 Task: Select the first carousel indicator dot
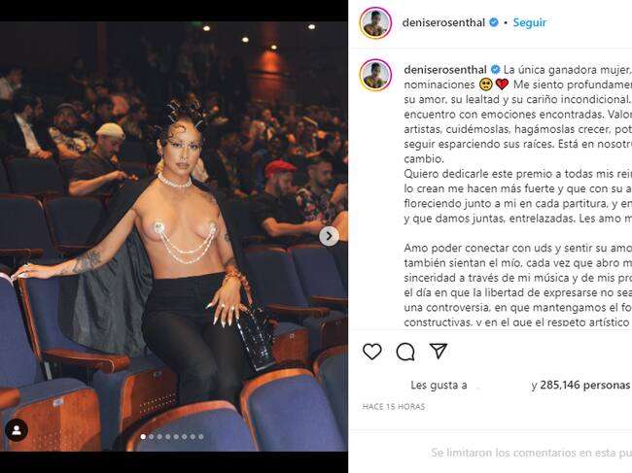(x=143, y=437)
